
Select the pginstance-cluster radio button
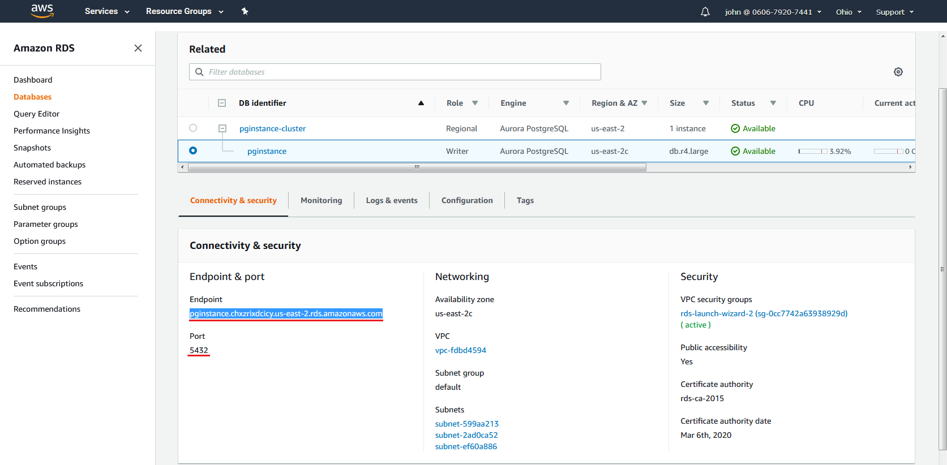pyautogui.click(x=193, y=128)
